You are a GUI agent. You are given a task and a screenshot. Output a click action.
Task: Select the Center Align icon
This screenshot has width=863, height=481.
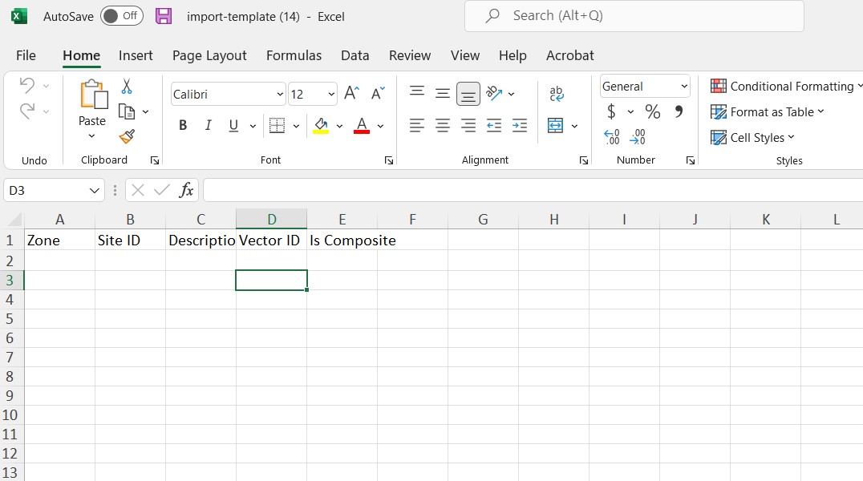pyautogui.click(x=443, y=125)
